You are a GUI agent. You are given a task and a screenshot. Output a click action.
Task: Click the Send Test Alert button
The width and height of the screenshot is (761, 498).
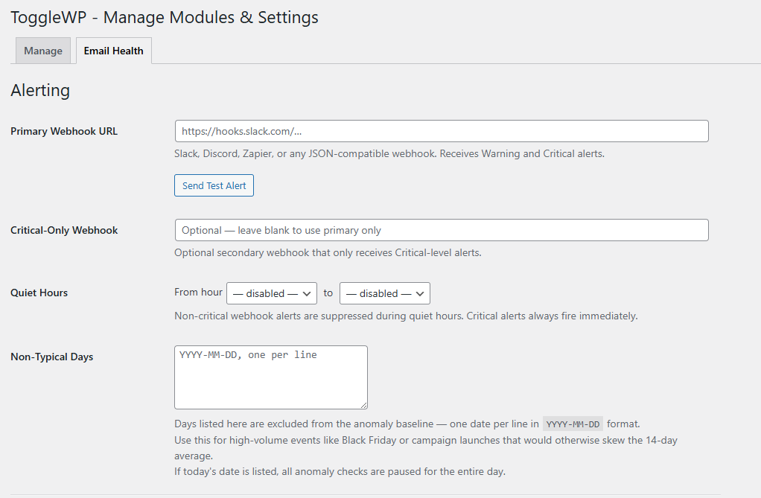pyautogui.click(x=214, y=185)
